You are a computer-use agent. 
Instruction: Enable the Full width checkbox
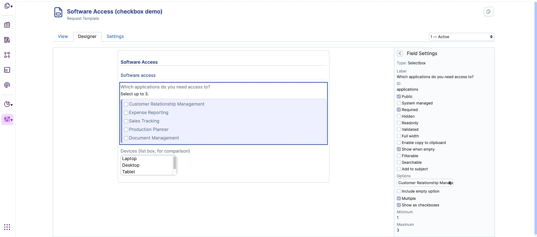[x=399, y=136]
